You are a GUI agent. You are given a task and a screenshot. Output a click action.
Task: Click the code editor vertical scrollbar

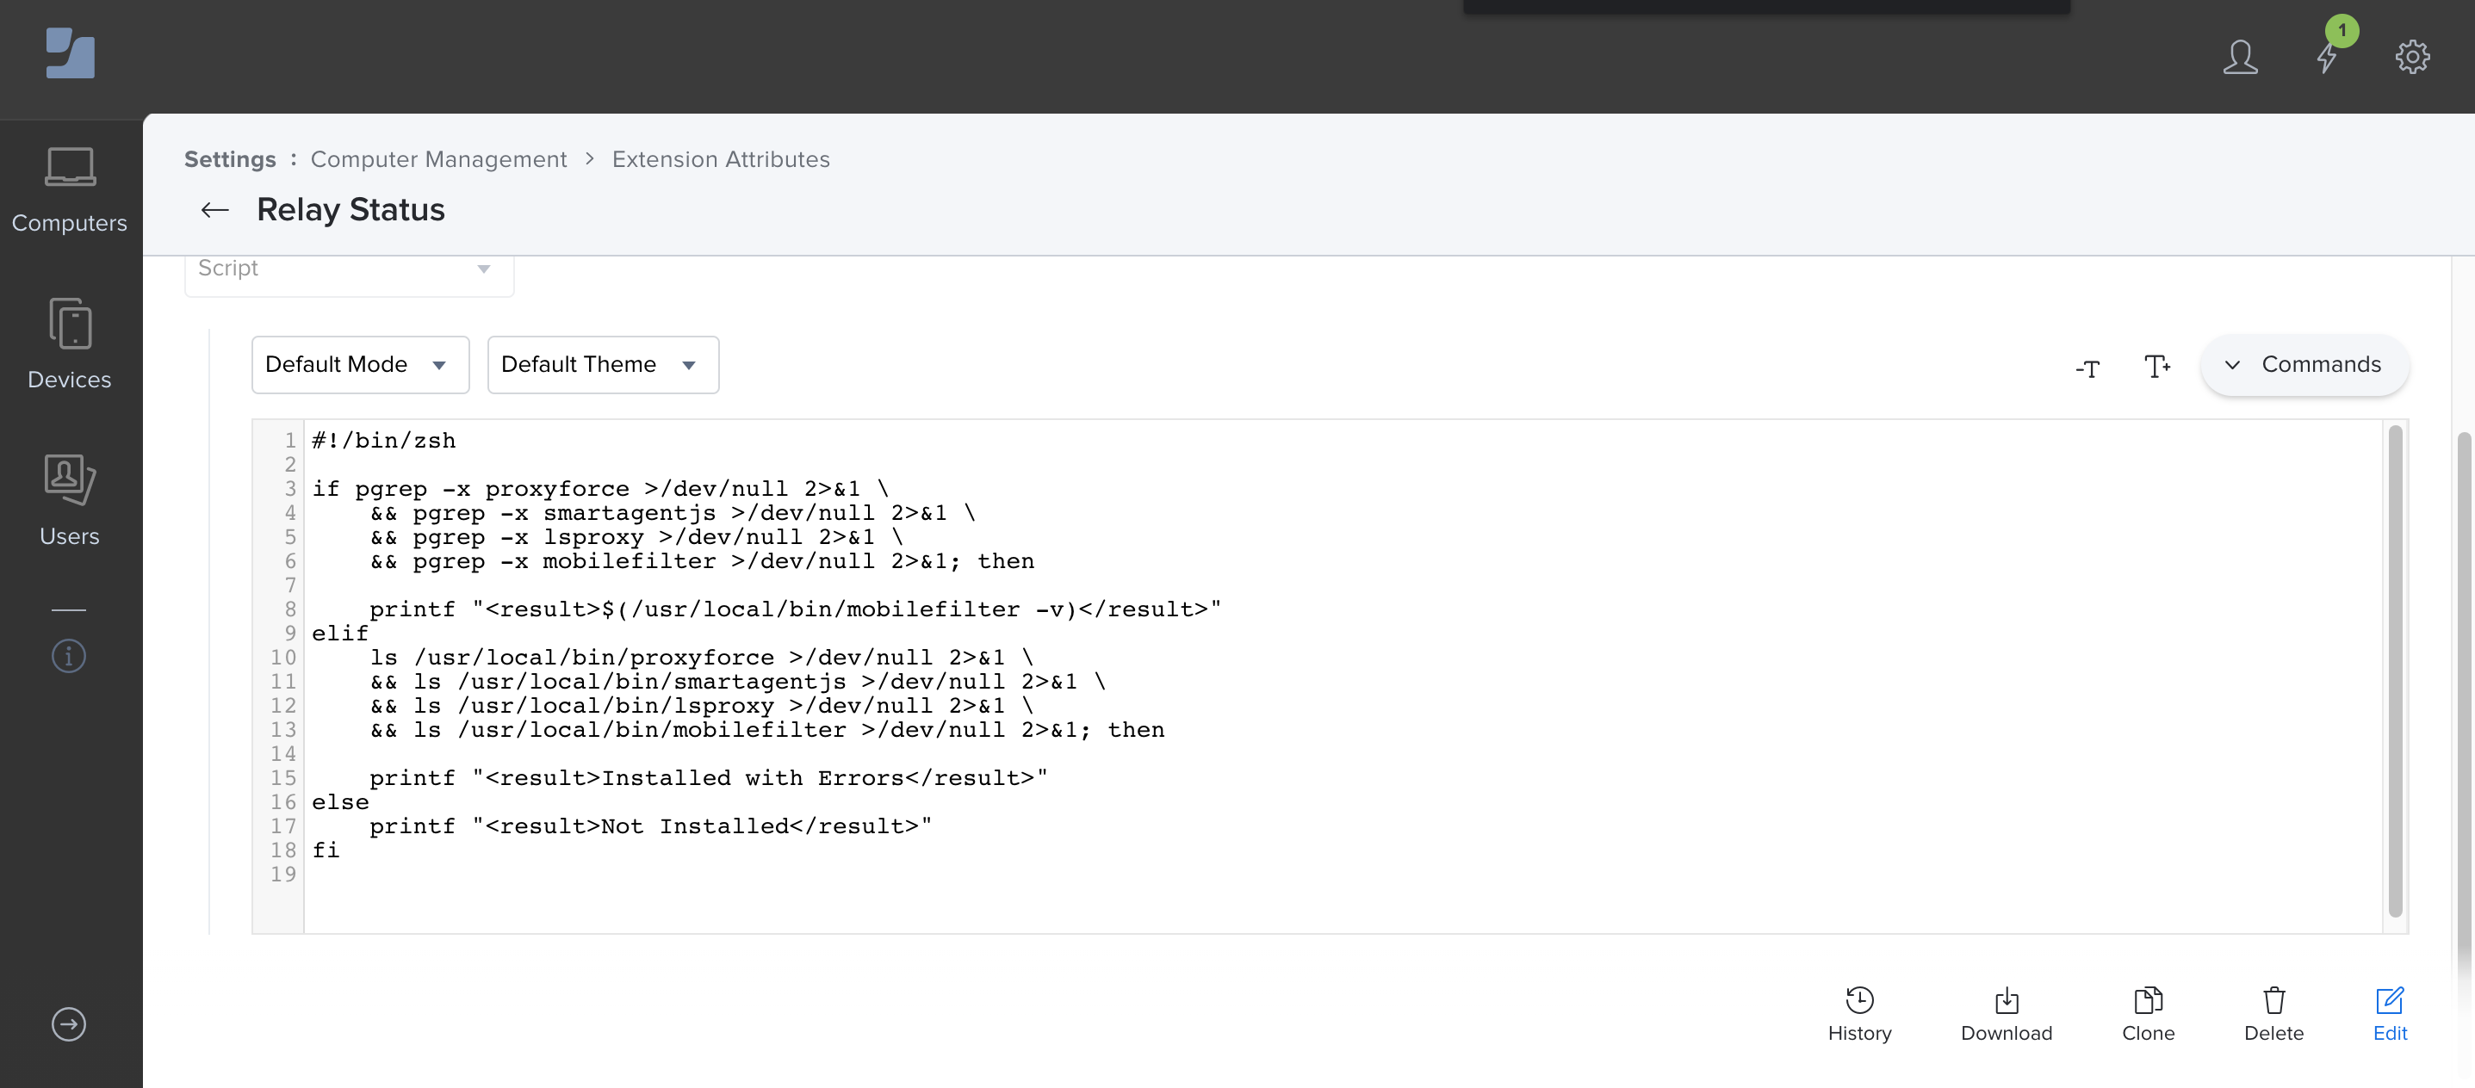tap(2394, 672)
